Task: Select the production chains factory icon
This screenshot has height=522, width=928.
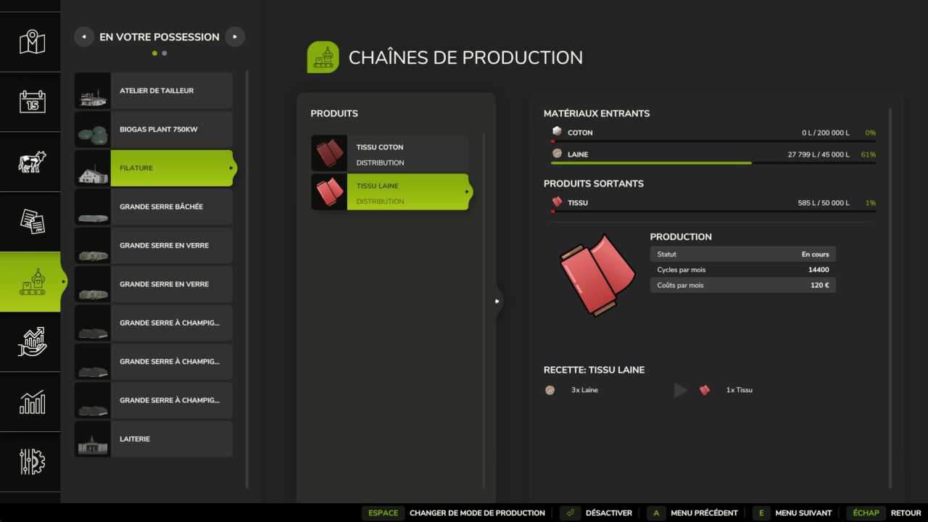Action: pos(31,282)
